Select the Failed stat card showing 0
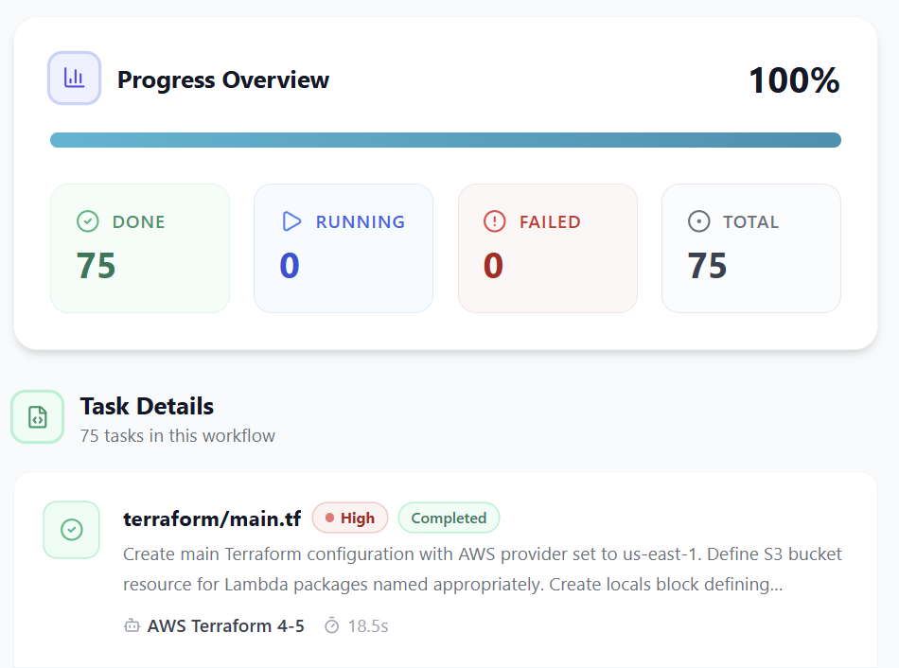Screen dimensions: 899x668 pyautogui.click(x=547, y=248)
